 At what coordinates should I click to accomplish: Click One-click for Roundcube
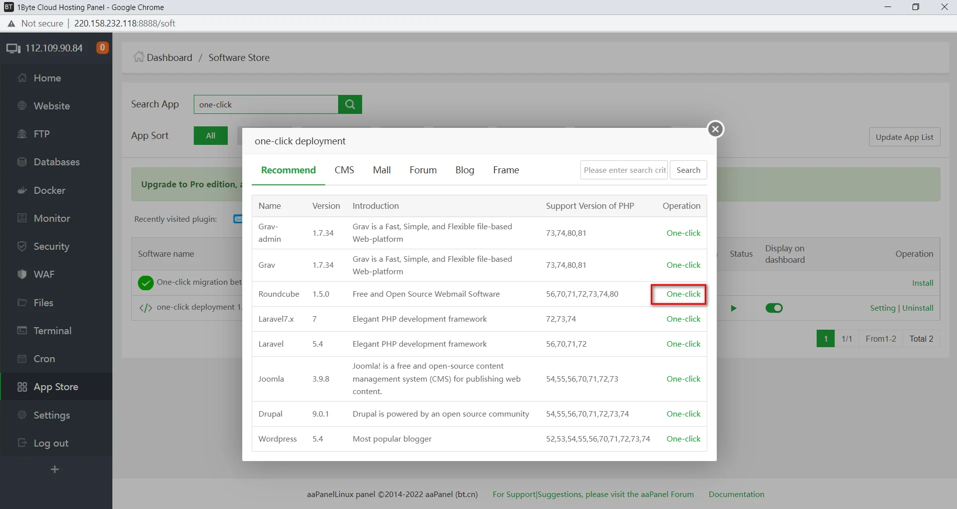683,294
